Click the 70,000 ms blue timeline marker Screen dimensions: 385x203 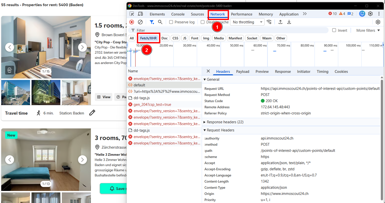[274, 51]
